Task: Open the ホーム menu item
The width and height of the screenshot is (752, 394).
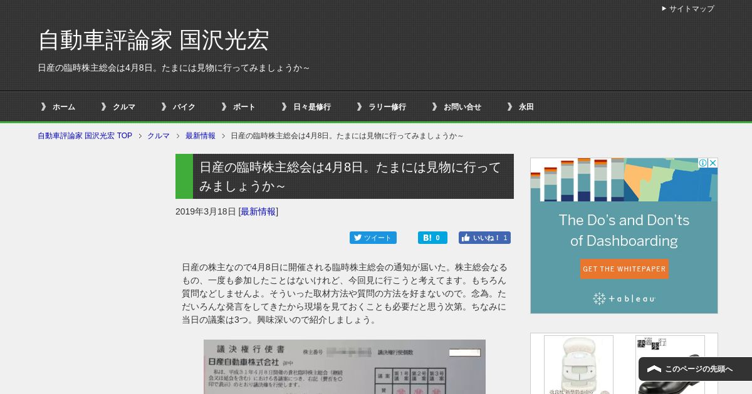Action: tap(64, 107)
